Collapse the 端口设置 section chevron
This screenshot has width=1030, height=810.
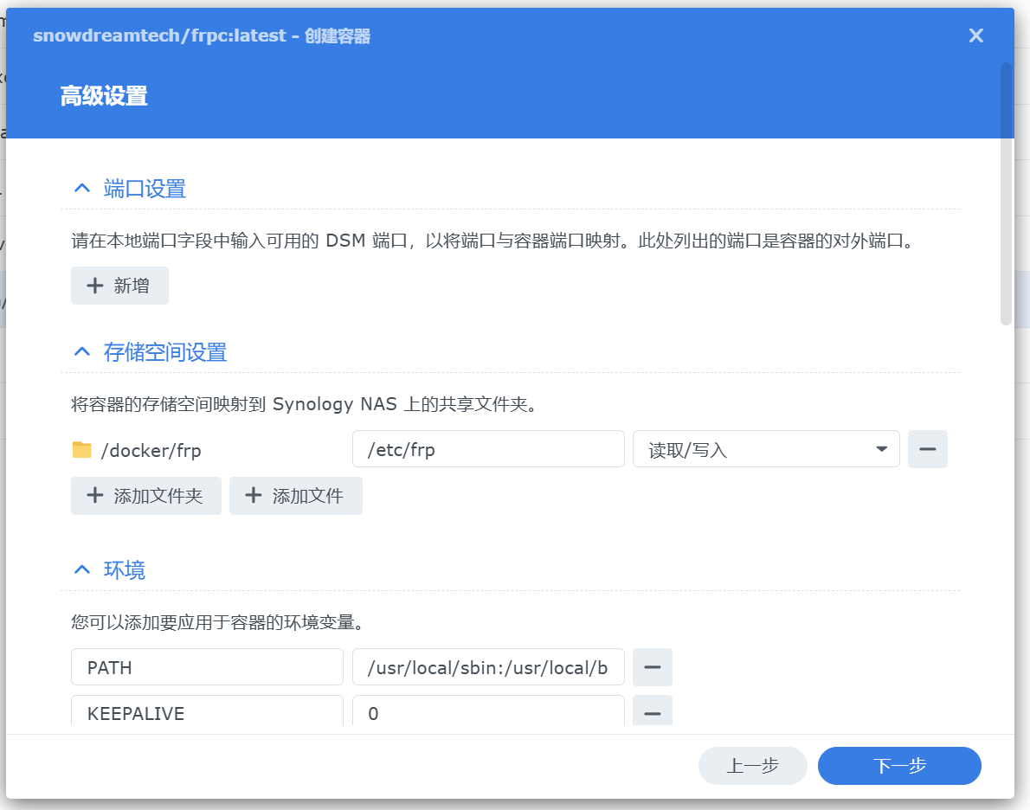click(x=82, y=189)
